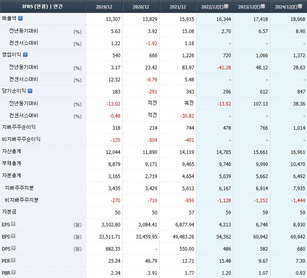This screenshot has height=278, width=307.
Task: Click the EPS value 6,877.94
Action: (x=185, y=225)
